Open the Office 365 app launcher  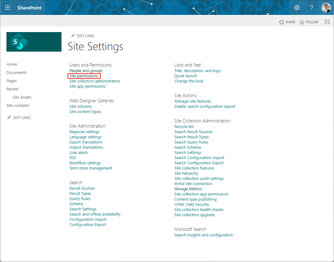[7, 7]
